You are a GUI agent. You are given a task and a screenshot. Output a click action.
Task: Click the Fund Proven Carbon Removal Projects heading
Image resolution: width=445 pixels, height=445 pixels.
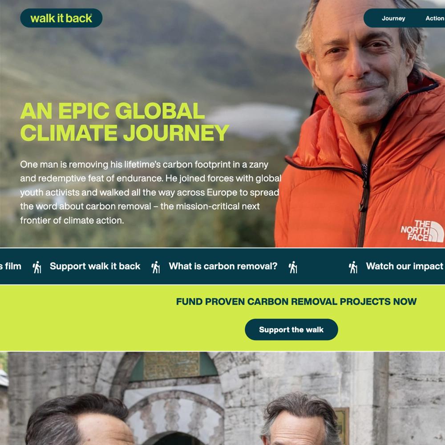296,301
